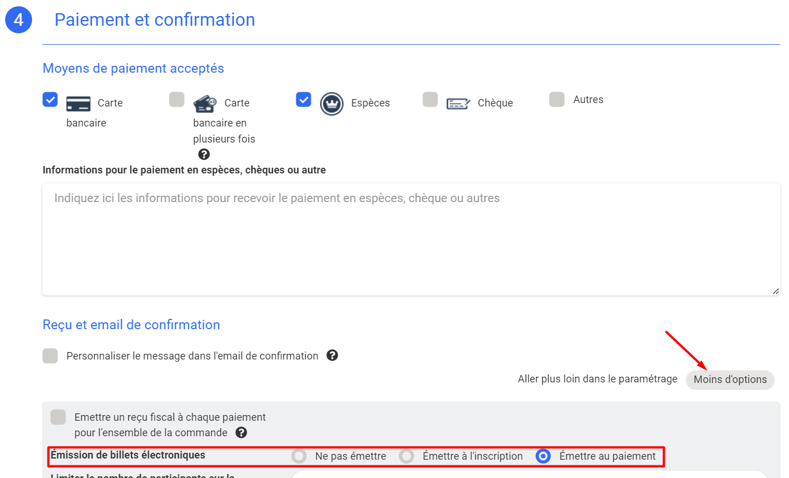Open help icon beside reçu fiscal option
Viewport: 789px width, 478px height.
point(241,432)
